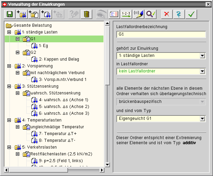213x176 pixels.
Task: Click the red X cancel icon
Action: 166,14
